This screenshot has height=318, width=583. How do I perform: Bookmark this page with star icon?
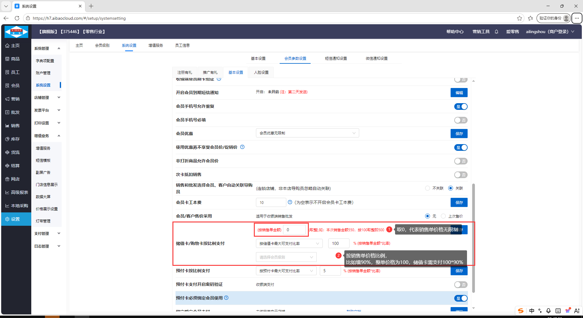tap(520, 18)
